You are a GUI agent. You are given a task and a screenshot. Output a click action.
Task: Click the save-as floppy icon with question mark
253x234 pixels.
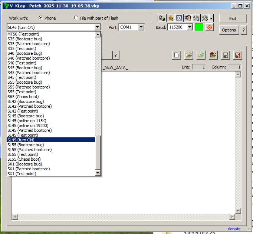point(237,55)
